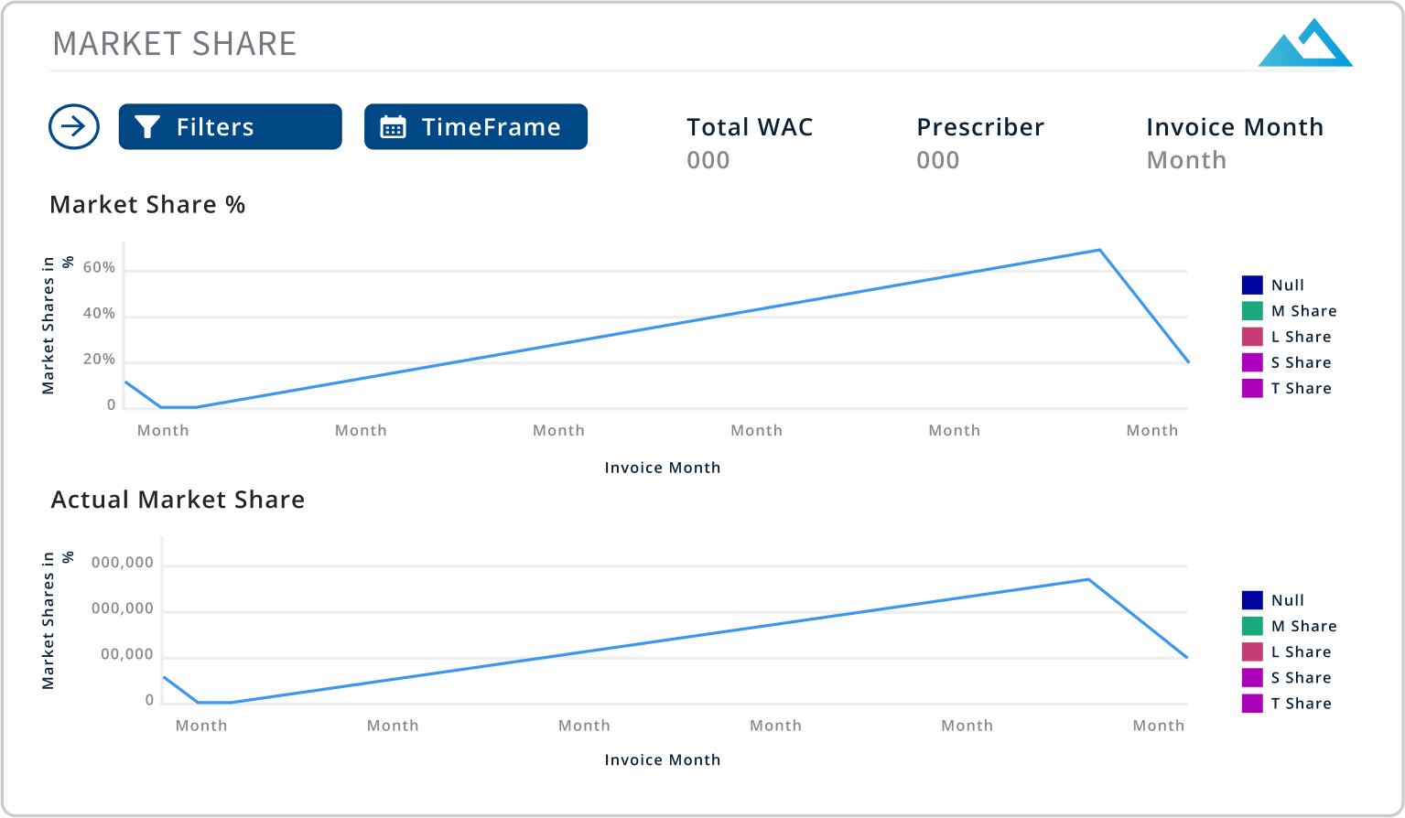The height and width of the screenshot is (818, 1405).
Task: Click Null swatch in Market Share % legend
Action: coord(1252,285)
